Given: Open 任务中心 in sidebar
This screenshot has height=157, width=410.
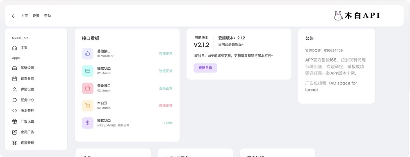Looking at the screenshot, I should tap(27, 100).
